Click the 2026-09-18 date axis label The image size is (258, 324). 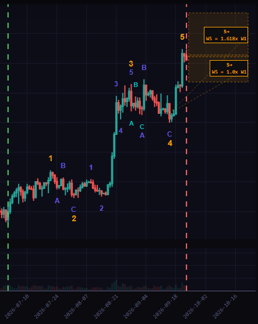click(165, 306)
